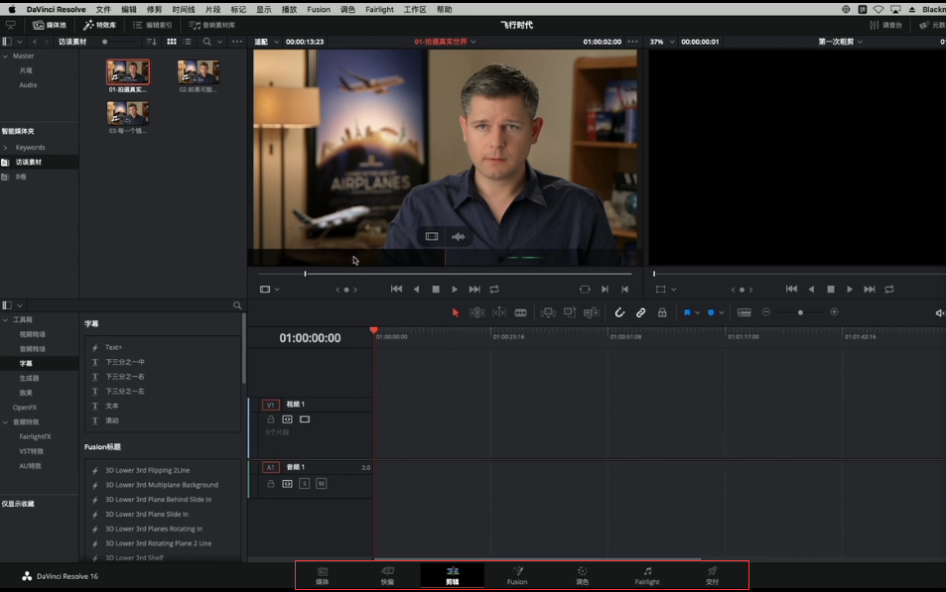Viewport: 946px width, 592px height.
Task: Expand the Keywords smart bin
Action: point(5,147)
